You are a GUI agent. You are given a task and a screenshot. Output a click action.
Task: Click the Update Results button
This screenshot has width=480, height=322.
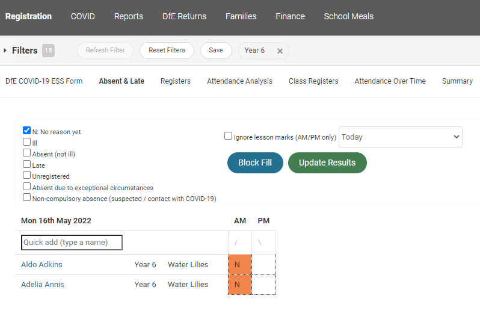pos(327,163)
